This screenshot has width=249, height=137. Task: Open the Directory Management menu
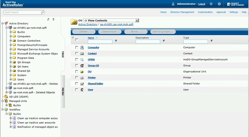coord(182,12)
